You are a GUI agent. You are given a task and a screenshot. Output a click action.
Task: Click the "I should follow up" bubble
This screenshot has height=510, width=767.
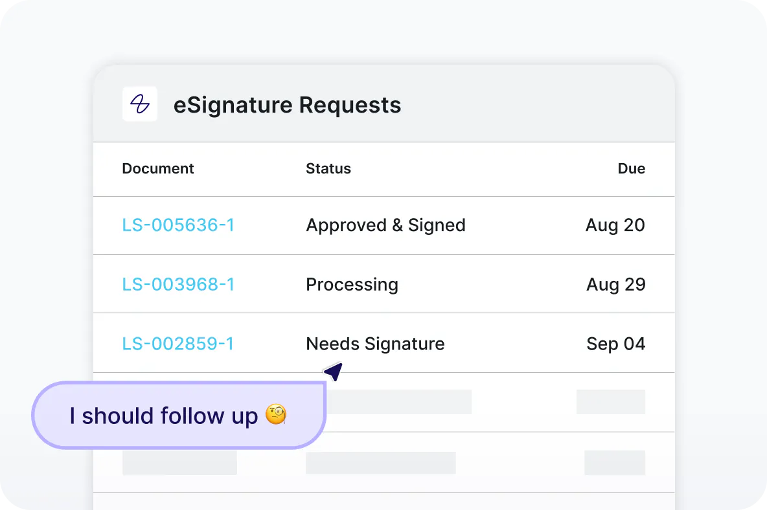(165, 416)
